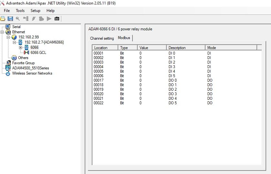Sort by the Value column header
271x174 pixels.
(x=152, y=48)
